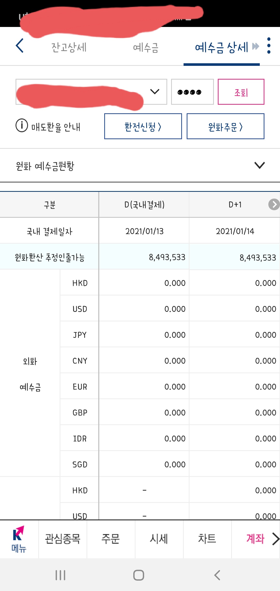Viewport: 280px width, 591px height.
Task: Open 차트 in the bottom navigation
Action: pos(207,539)
